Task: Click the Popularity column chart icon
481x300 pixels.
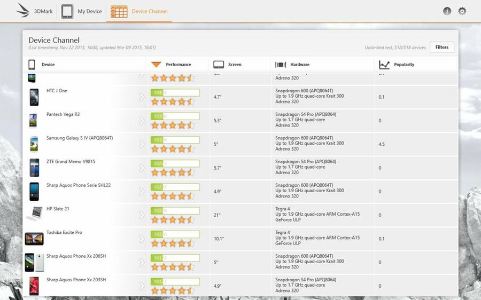Action: [x=384, y=65]
